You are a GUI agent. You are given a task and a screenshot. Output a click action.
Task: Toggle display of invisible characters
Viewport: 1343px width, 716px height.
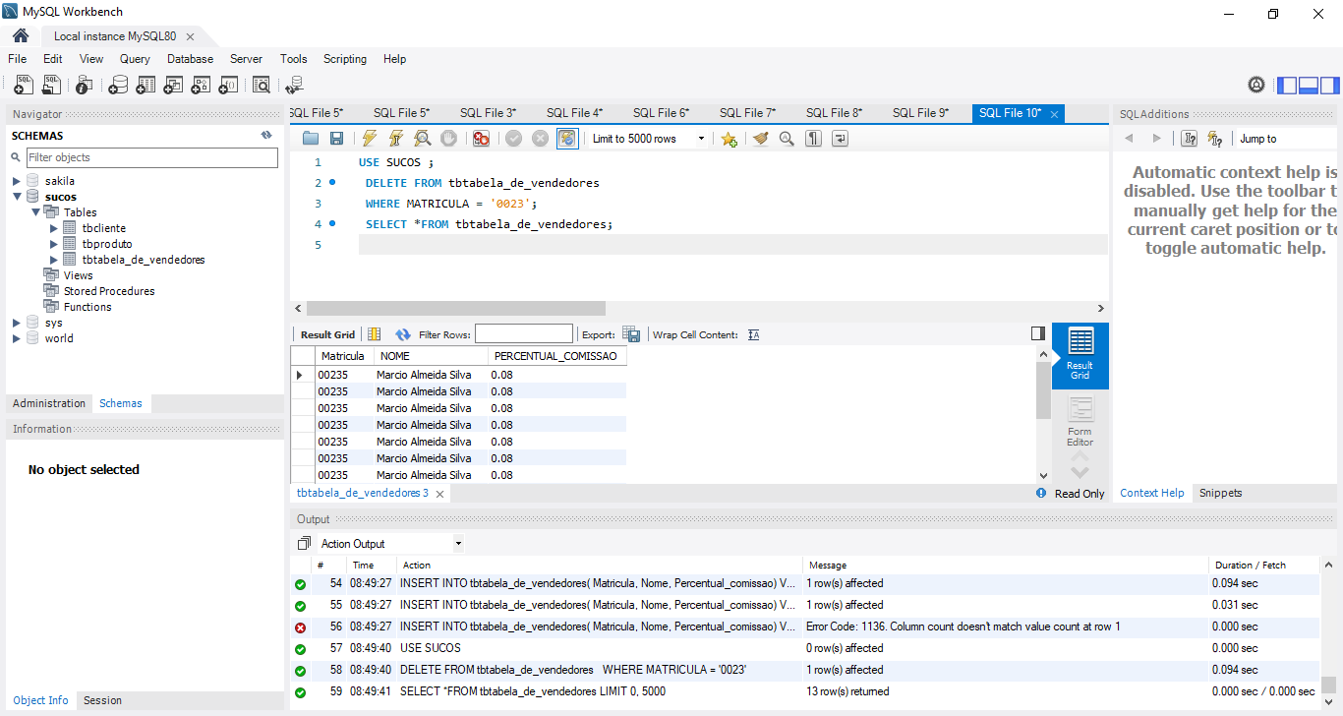pyautogui.click(x=813, y=139)
